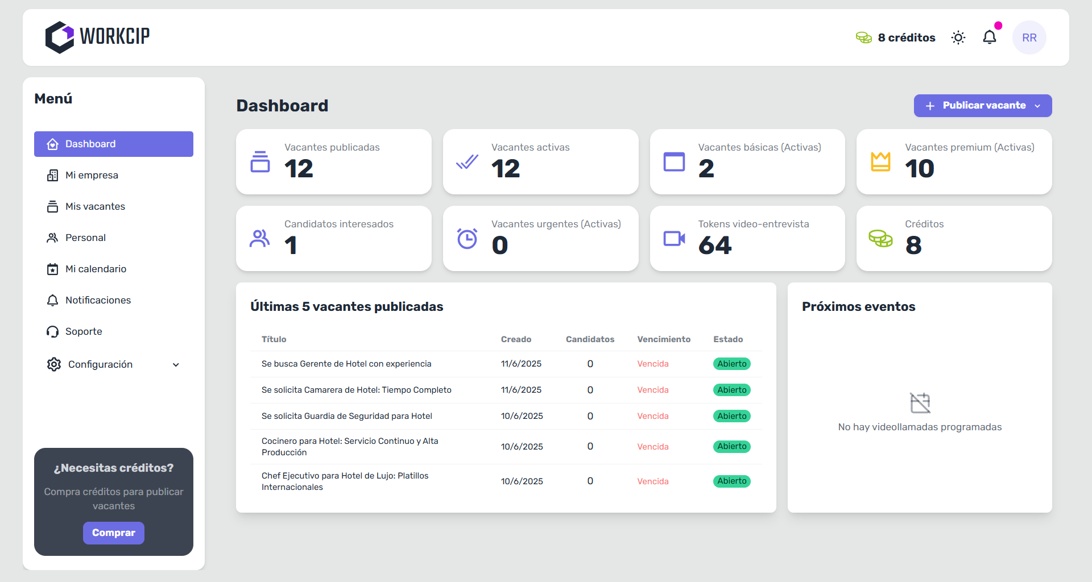
Task: Open the notifications bell icon
Action: 990,37
